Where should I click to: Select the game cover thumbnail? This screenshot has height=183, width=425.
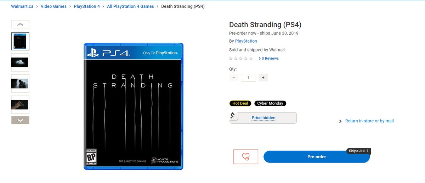coord(20,41)
